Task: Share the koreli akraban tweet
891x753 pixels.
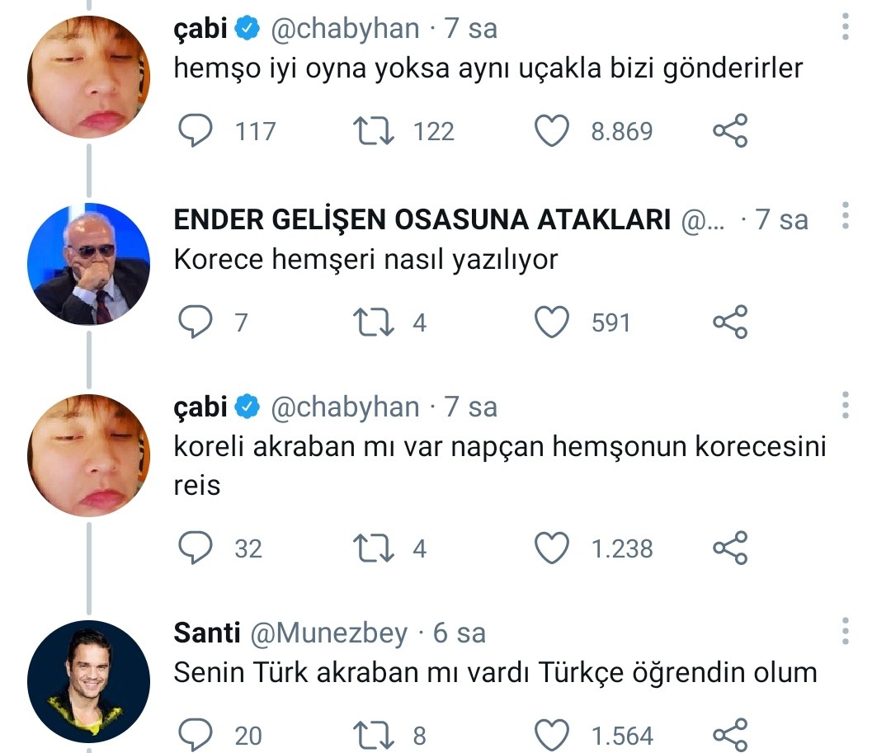Action: click(x=729, y=548)
